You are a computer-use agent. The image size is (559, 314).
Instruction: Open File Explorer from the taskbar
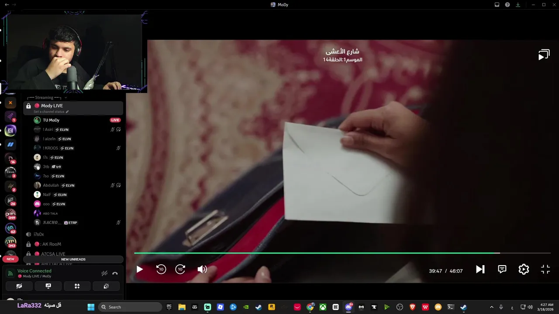tap(182, 307)
